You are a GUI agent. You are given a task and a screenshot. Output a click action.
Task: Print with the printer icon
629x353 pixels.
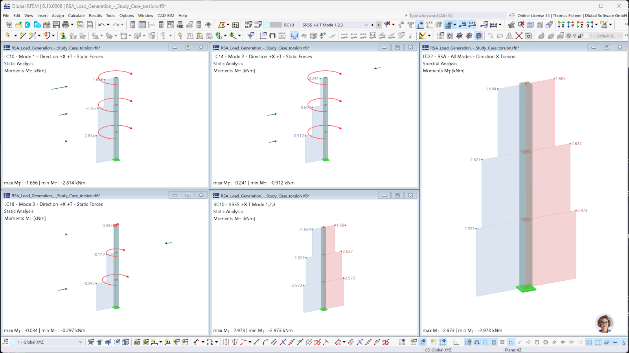[x=65, y=25]
